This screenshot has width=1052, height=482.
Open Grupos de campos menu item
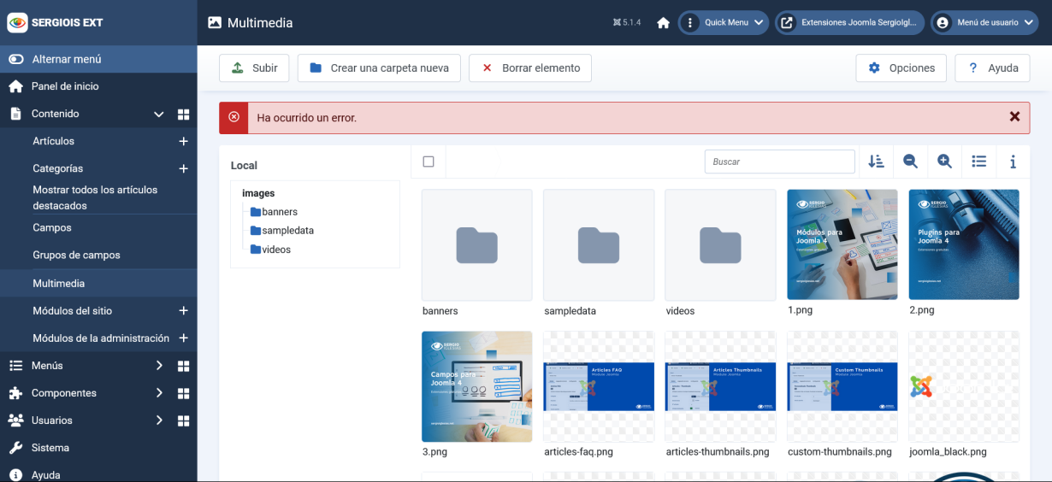point(76,255)
